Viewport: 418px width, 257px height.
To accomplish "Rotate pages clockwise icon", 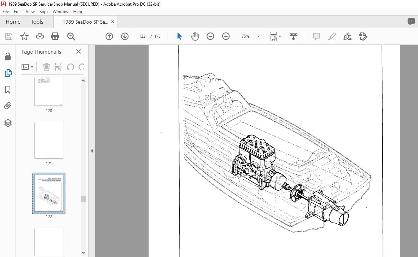I will [x=81, y=67].
